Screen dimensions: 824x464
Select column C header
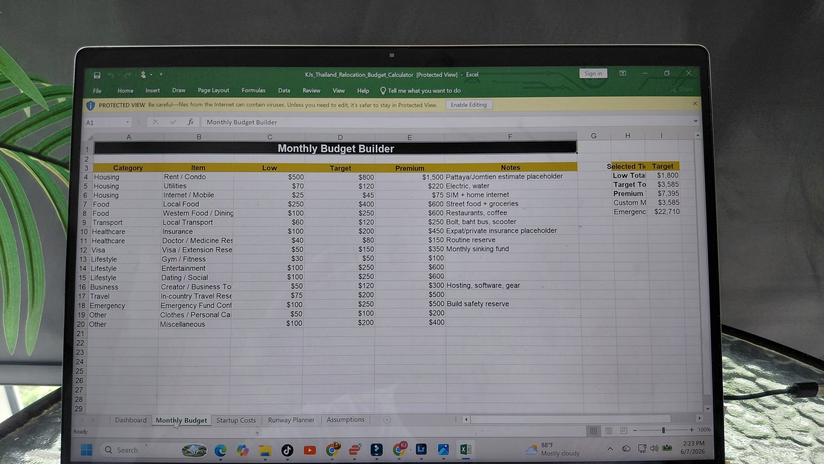(270, 137)
